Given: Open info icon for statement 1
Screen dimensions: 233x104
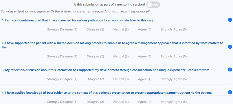Looking at the screenshot, I should pyautogui.click(x=230, y=20).
